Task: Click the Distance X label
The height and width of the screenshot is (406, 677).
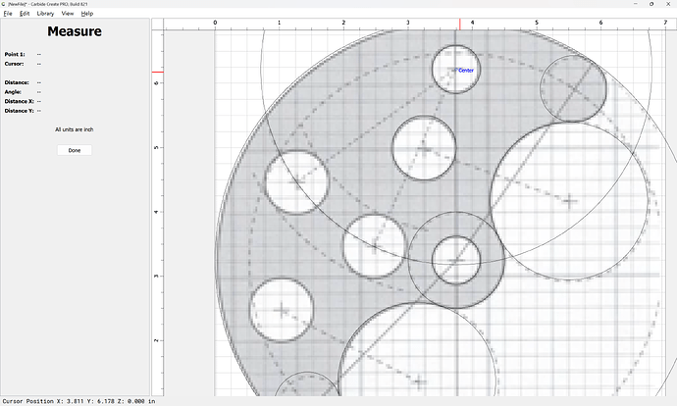Action: pos(20,101)
